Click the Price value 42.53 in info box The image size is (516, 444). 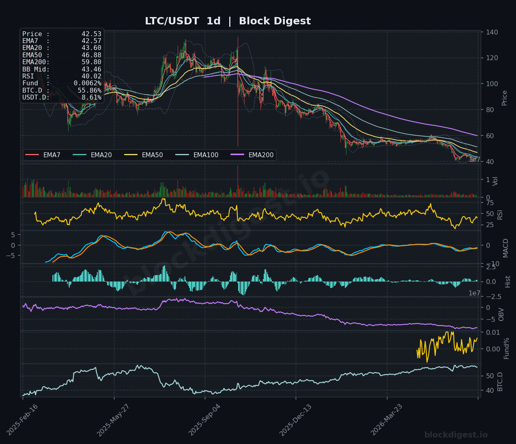coord(91,34)
